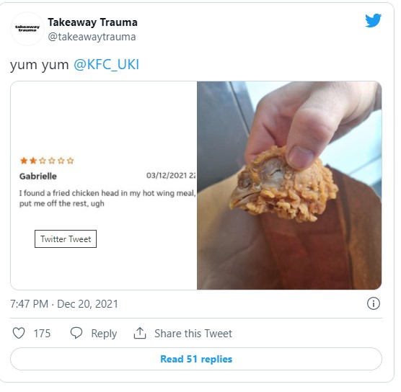Click the Reply text label

(104, 334)
